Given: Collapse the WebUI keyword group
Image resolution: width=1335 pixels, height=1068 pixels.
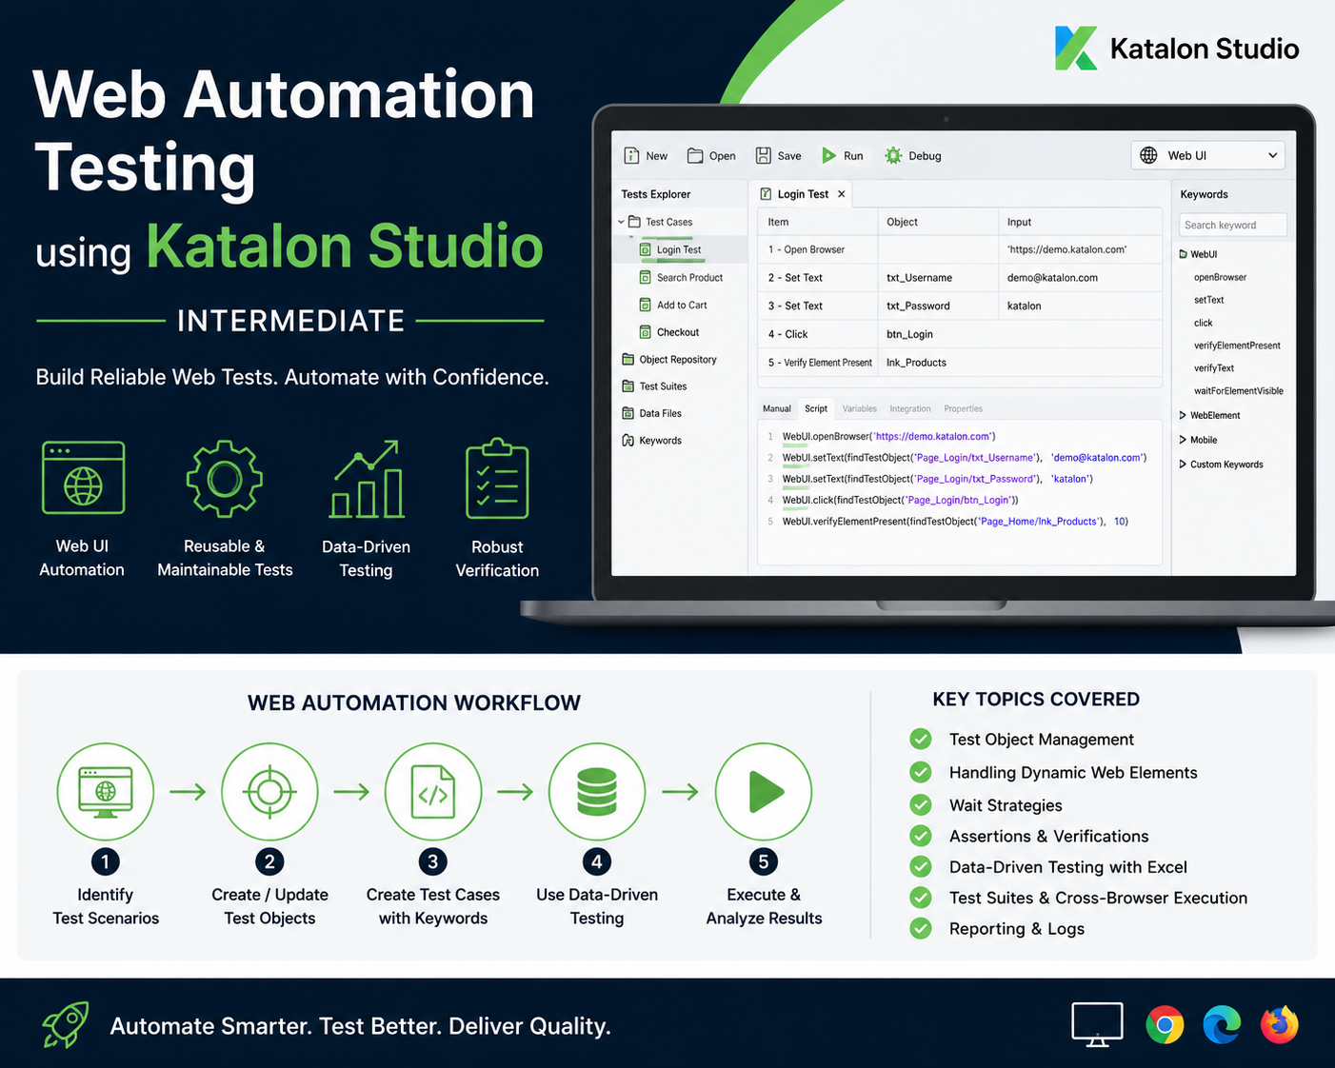Looking at the screenshot, I should 1184,254.
